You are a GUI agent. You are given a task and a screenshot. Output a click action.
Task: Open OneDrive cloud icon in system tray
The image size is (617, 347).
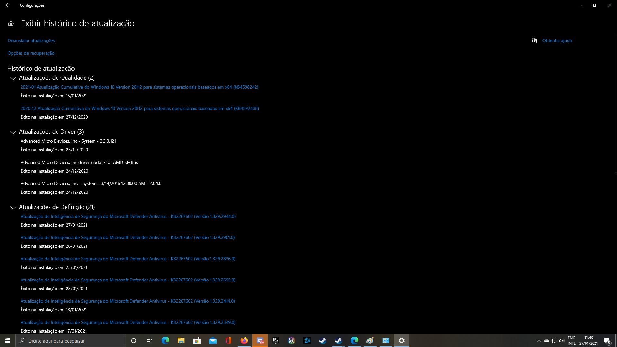pyautogui.click(x=547, y=341)
